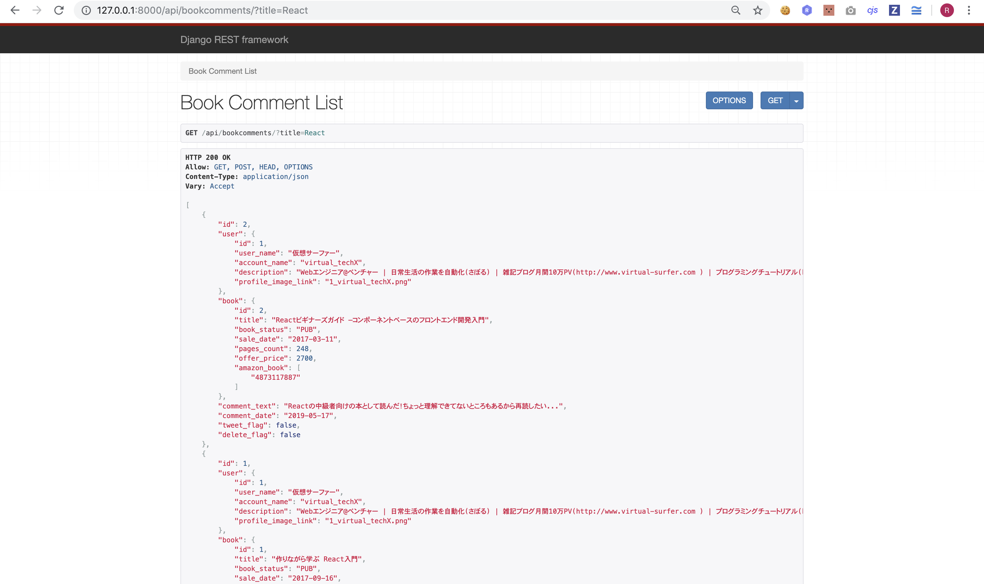Screen dimensions: 984x584
Task: Click the comment_text Reactの中級者向け value
Action: tap(424, 406)
